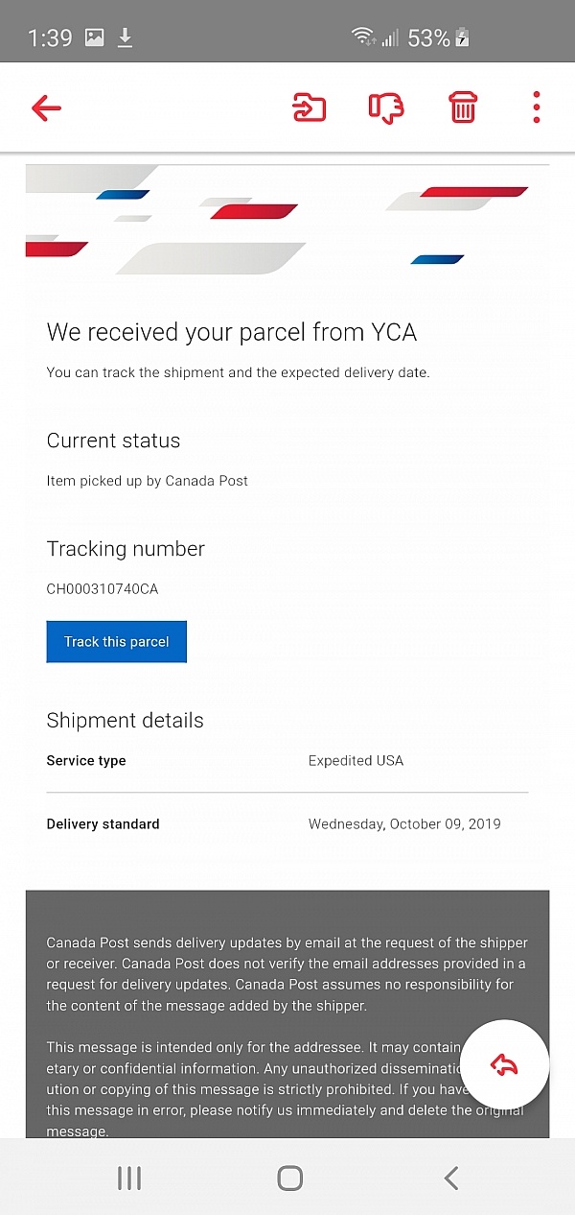Image resolution: width=575 pixels, height=1215 pixels.
Task: Tap the email heading about YCA parcel
Action: [x=232, y=333]
